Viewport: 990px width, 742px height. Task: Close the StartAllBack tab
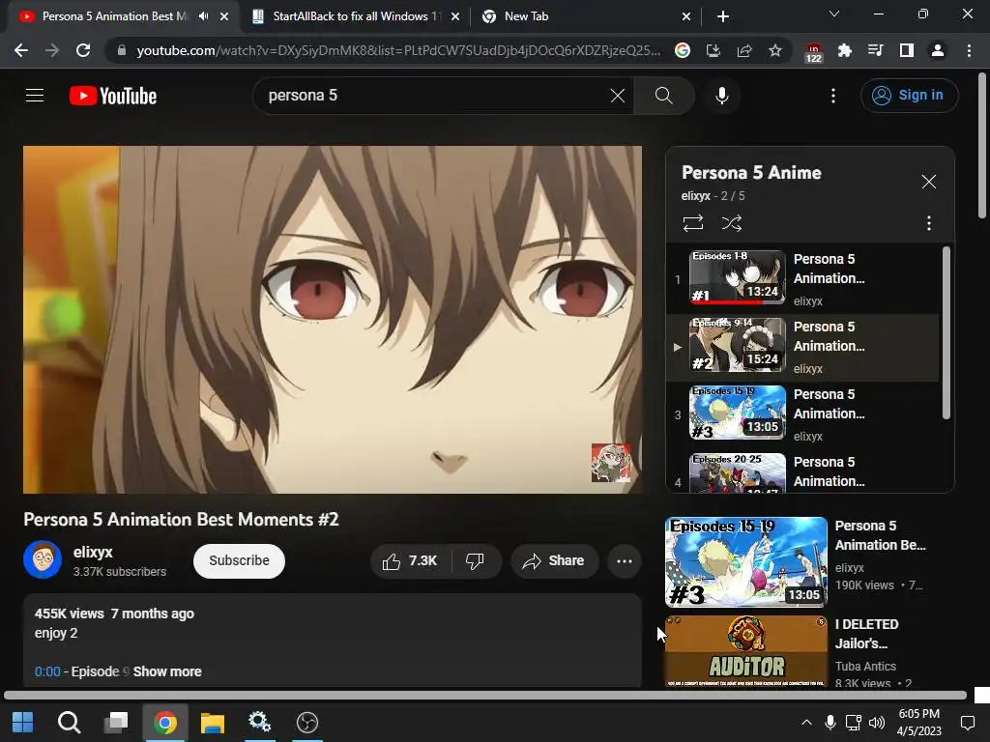tap(455, 17)
